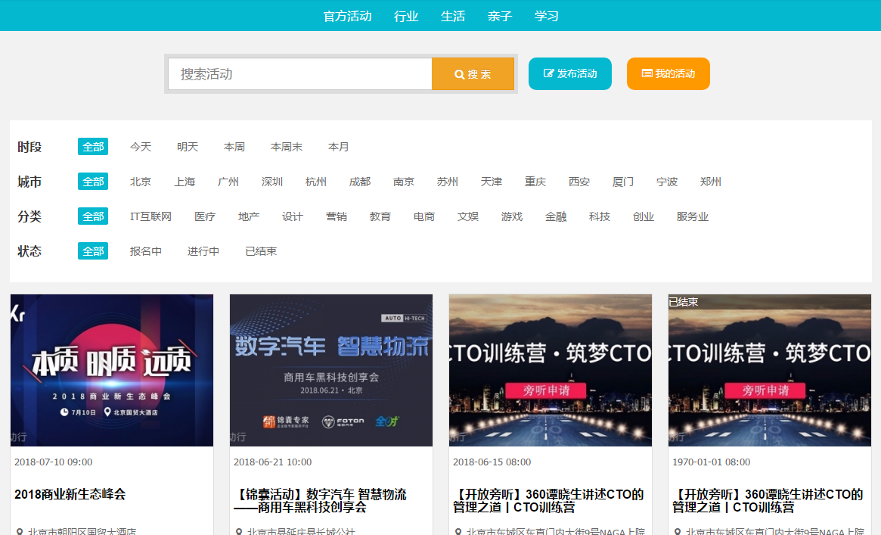
Task: Click the 搜索活动 input field
Action: 300,73
